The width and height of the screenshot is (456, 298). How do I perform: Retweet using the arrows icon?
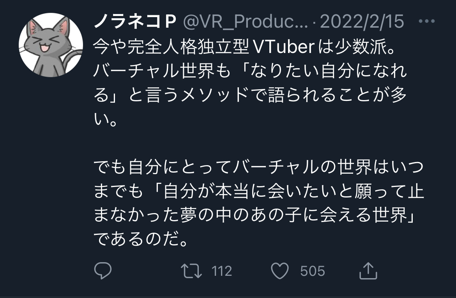tap(191, 271)
